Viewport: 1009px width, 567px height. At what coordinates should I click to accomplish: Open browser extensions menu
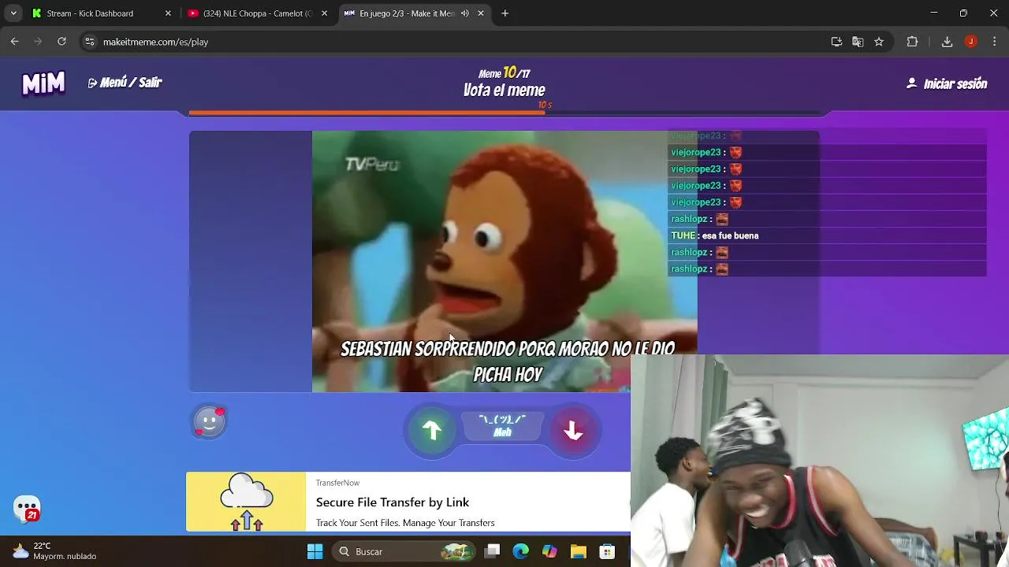click(912, 42)
